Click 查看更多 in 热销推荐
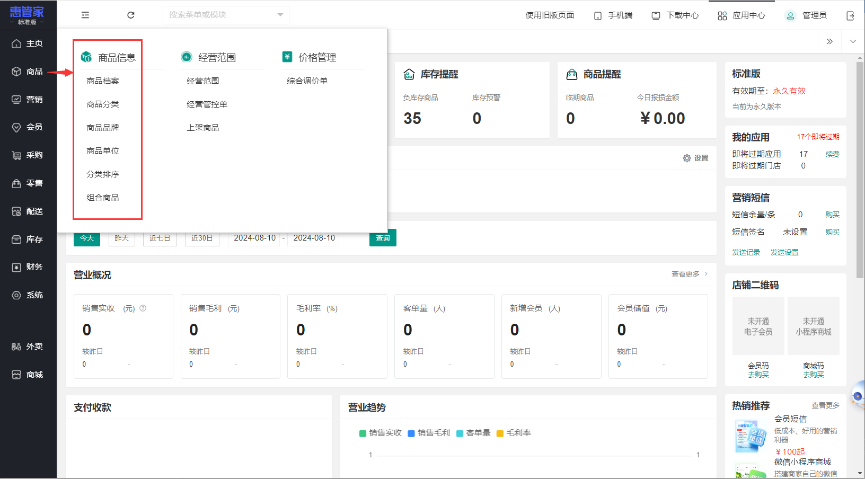The height and width of the screenshot is (479, 865). pyautogui.click(x=826, y=405)
